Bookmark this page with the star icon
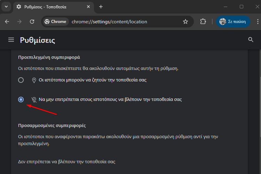Image resolution: width=261 pixels, height=174 pixels. (185, 22)
